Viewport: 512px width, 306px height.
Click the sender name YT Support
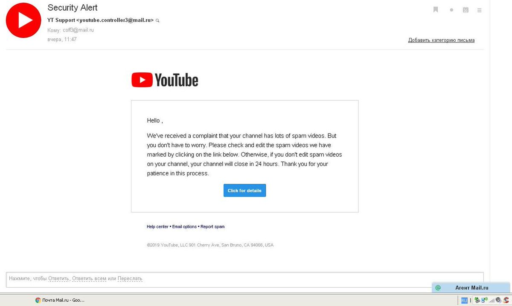pyautogui.click(x=61, y=20)
